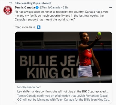The width and height of the screenshot is (116, 105).
Task: Click the retweet arrows icon above the tweet
Action: coord(11,3)
